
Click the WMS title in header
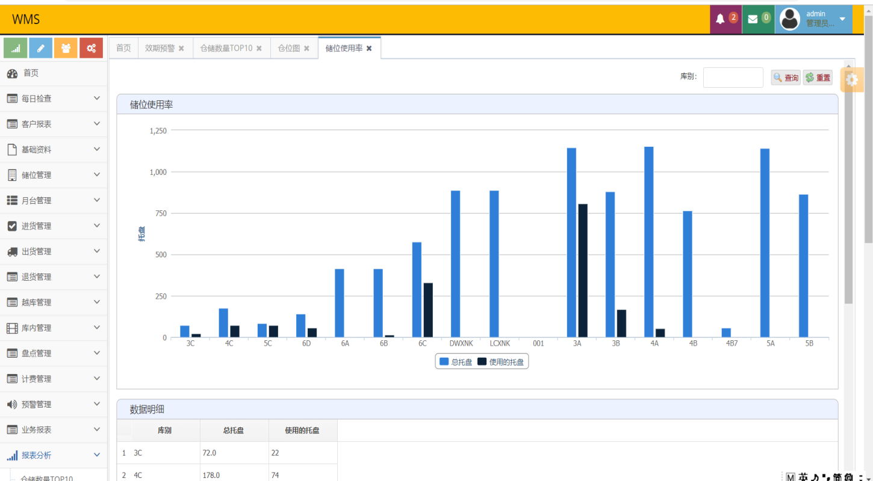coord(26,19)
